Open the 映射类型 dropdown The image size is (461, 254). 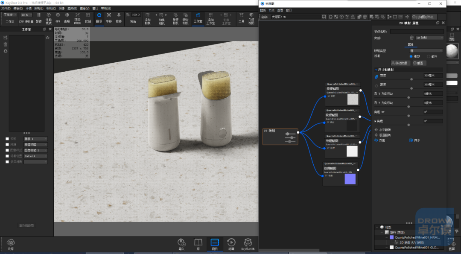pyautogui.click(x=426, y=50)
